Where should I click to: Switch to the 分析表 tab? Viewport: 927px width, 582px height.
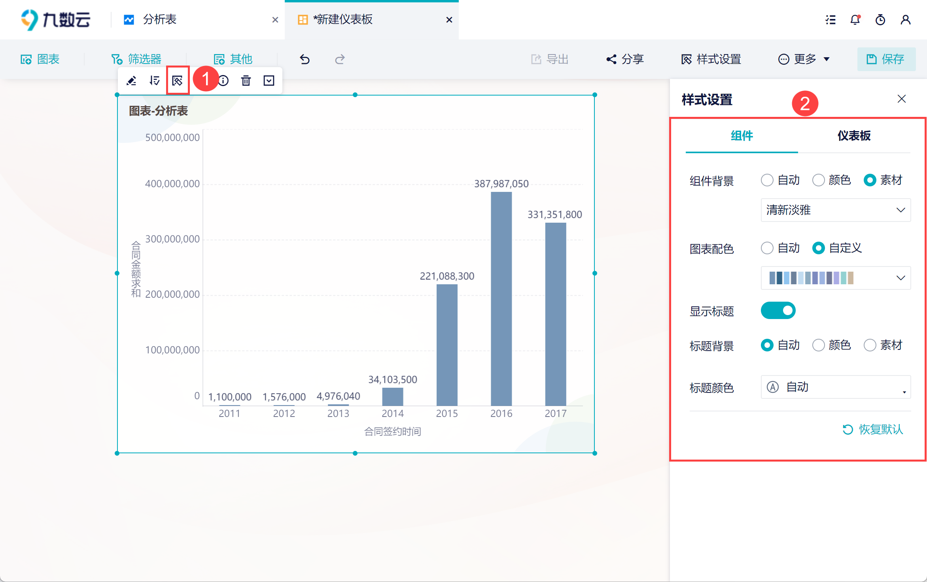coord(159,20)
